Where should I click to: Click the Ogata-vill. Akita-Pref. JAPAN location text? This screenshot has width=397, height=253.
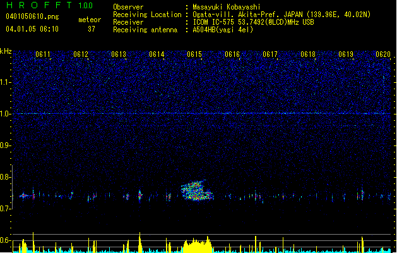pos(281,15)
